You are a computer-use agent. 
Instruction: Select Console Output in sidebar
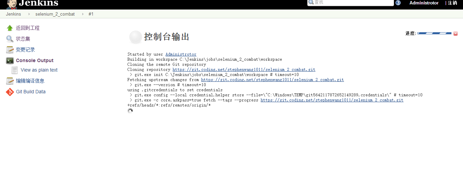click(35, 61)
